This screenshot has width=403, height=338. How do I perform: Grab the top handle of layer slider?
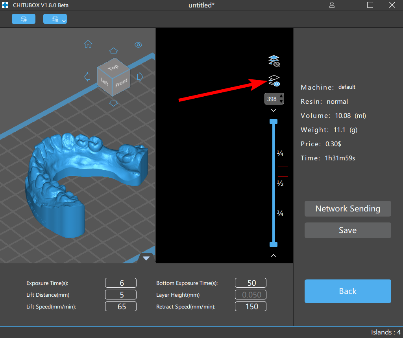(x=274, y=121)
